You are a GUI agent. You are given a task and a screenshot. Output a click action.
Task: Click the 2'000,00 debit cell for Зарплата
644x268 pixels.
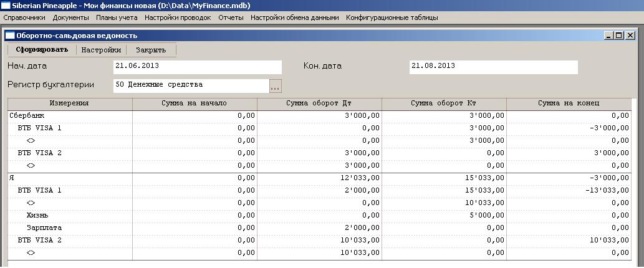[319, 227]
